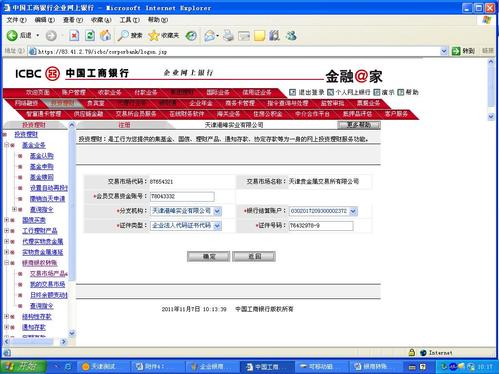Open the 基金认购 tree link
The image size is (499, 374).
(x=42, y=156)
